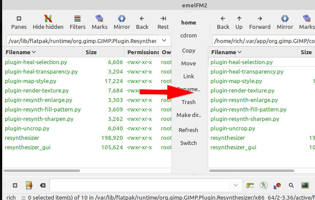Viewport: 315px width, 200px height.
Task: Toggle the Hide hidden toolbar icon
Action: click(x=48, y=18)
